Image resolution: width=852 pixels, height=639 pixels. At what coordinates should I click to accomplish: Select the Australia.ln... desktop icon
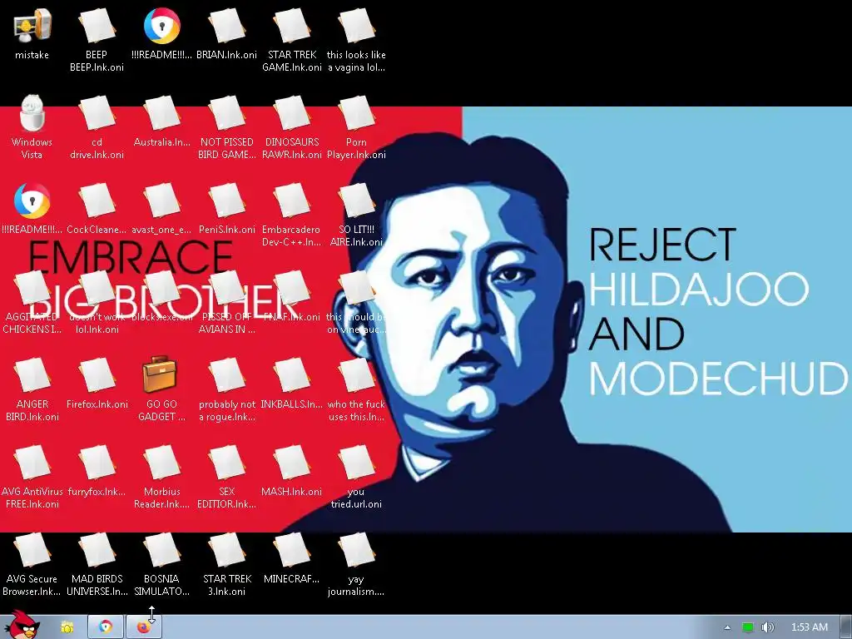click(x=162, y=113)
